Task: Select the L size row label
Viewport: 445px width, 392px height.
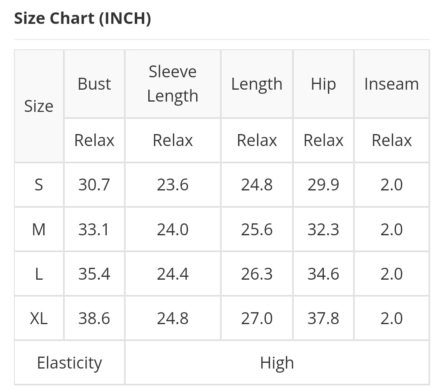Action: pyautogui.click(x=39, y=274)
